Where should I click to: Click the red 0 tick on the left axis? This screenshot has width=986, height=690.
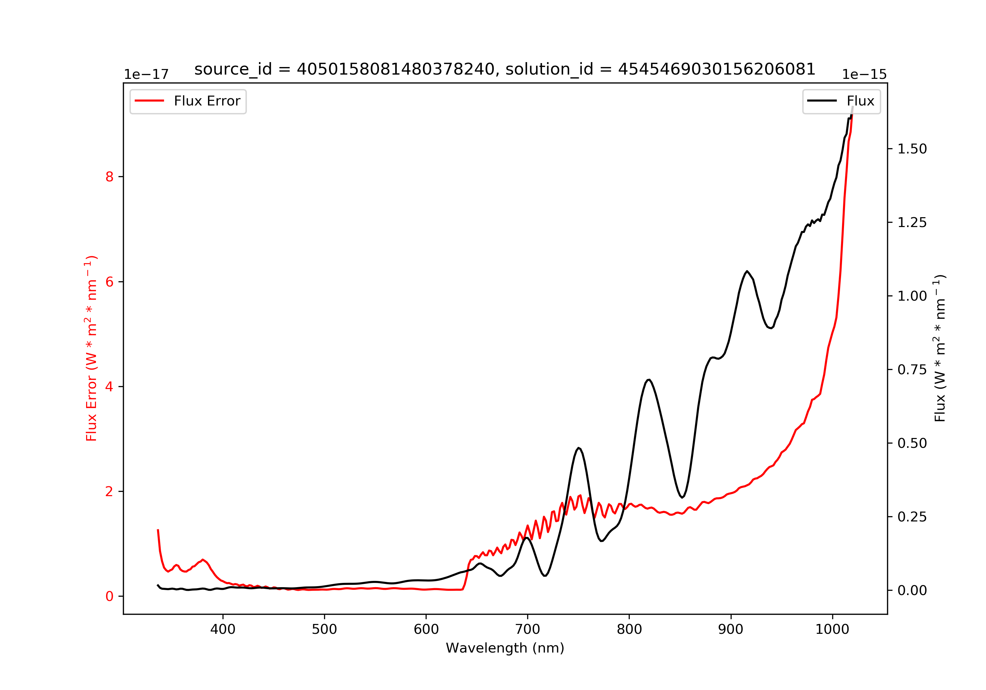pos(109,596)
